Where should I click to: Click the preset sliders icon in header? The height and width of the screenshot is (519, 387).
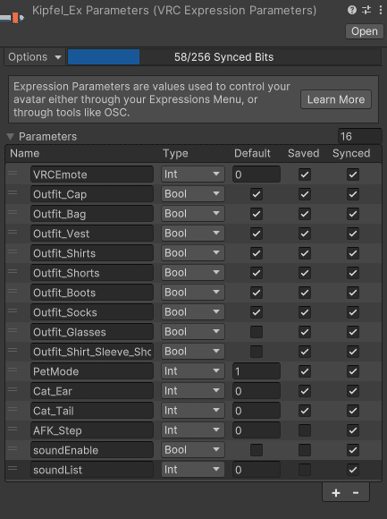point(366,10)
